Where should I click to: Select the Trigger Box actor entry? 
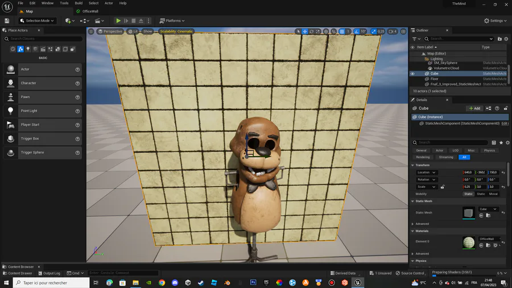point(43,138)
